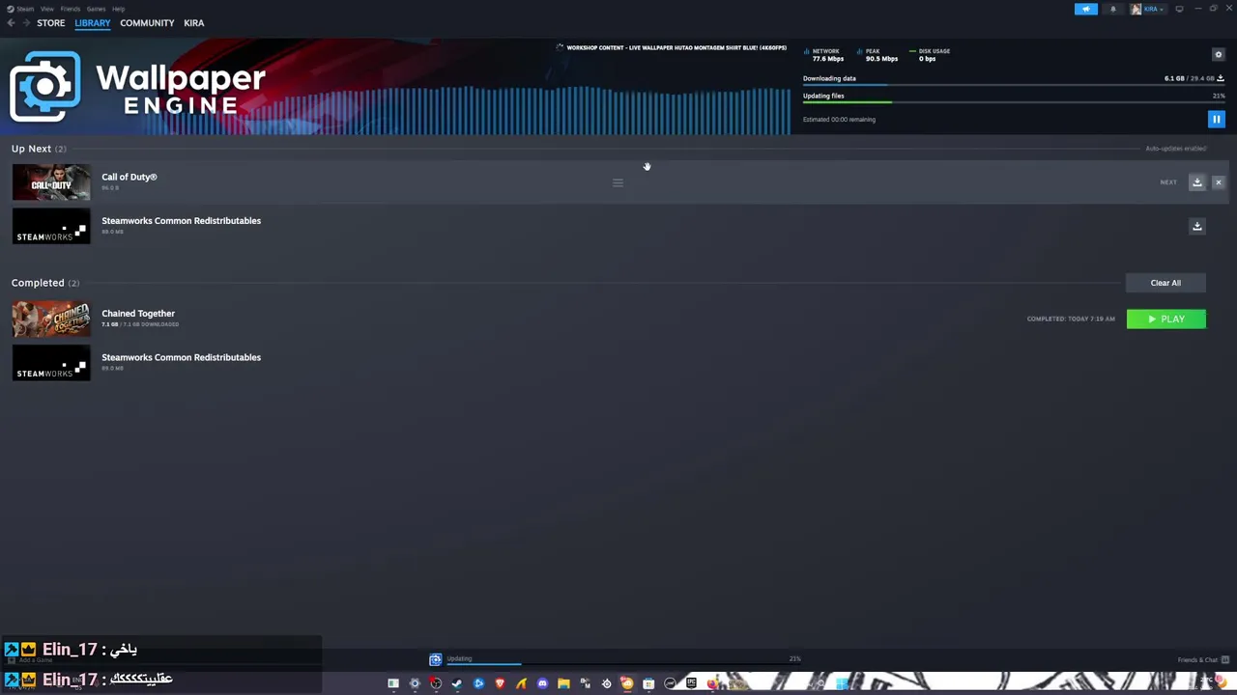Viewport: 1237px width, 695px height.
Task: Click the Completed section header
Action: [45, 283]
